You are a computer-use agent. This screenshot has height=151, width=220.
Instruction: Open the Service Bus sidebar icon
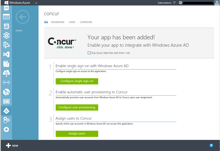coord(6,45)
